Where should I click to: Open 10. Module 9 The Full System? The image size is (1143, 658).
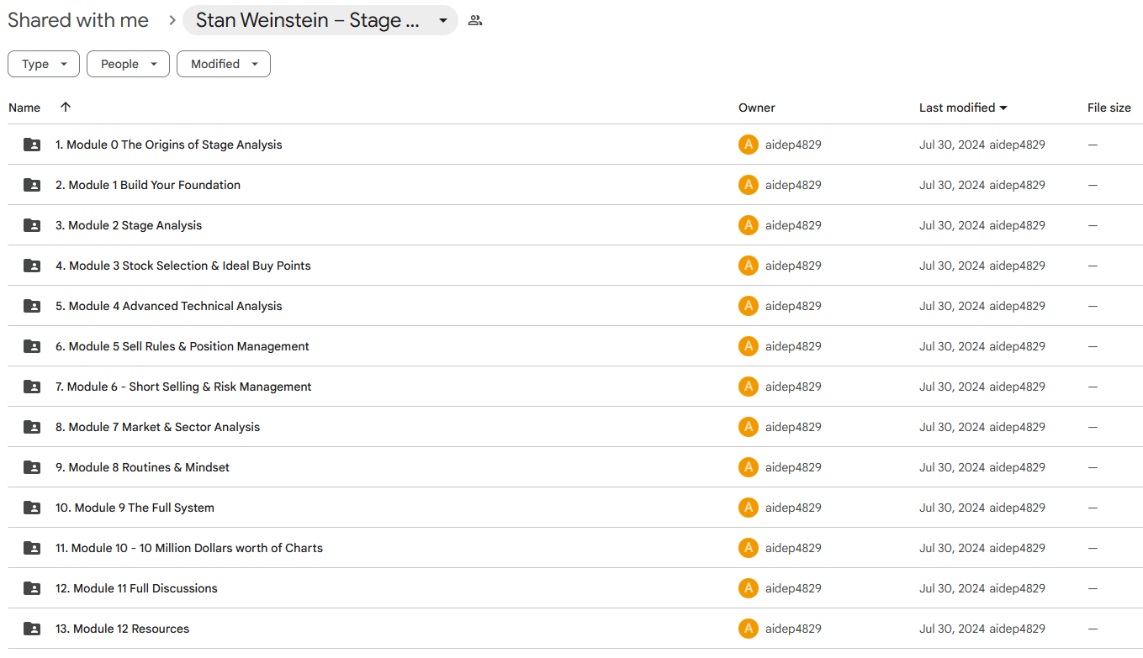[135, 508]
